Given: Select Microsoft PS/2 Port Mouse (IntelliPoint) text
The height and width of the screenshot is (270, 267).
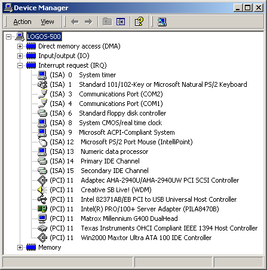Looking at the screenshot, I should point(137,142).
